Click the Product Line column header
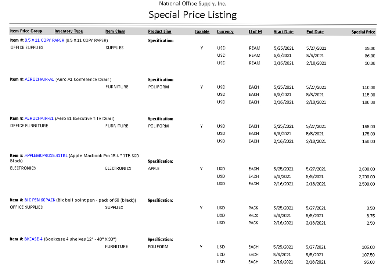This screenshot has height=271, width=385. pos(159,31)
